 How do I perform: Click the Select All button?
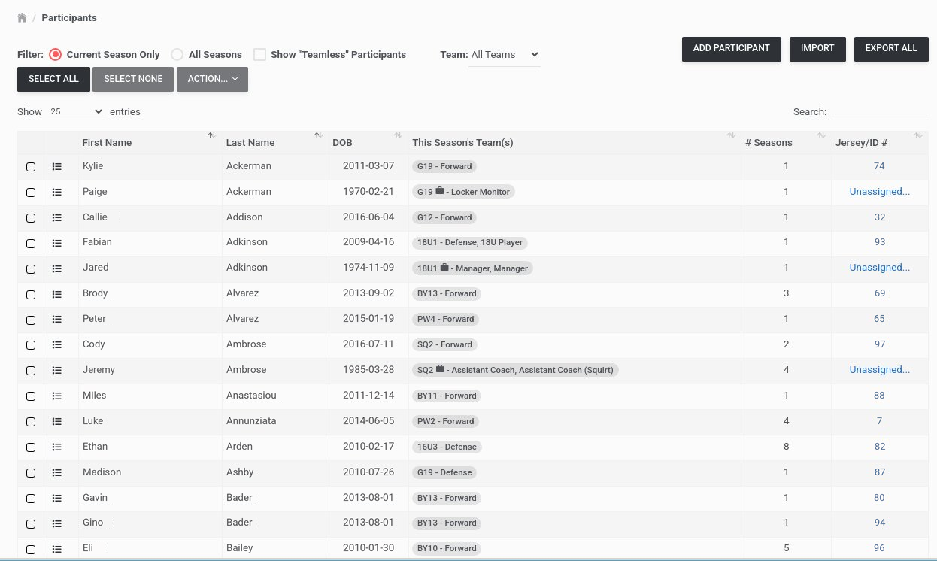(53, 79)
